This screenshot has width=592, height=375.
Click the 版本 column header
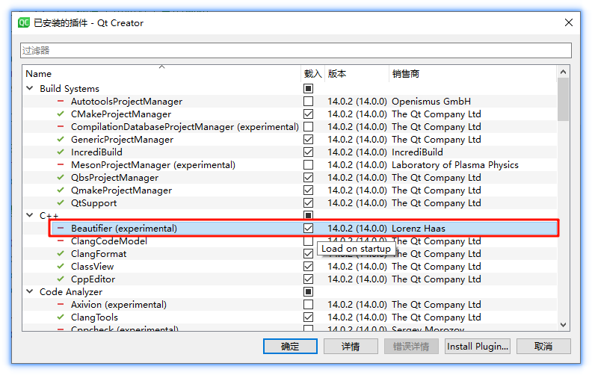357,73
